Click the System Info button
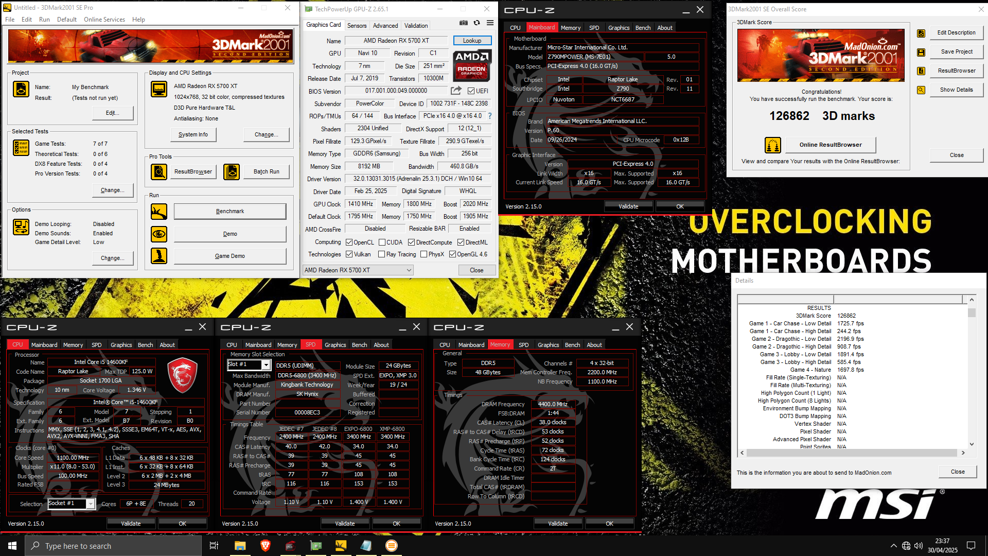 pyautogui.click(x=193, y=135)
